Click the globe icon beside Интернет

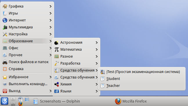(x=5, y=20)
